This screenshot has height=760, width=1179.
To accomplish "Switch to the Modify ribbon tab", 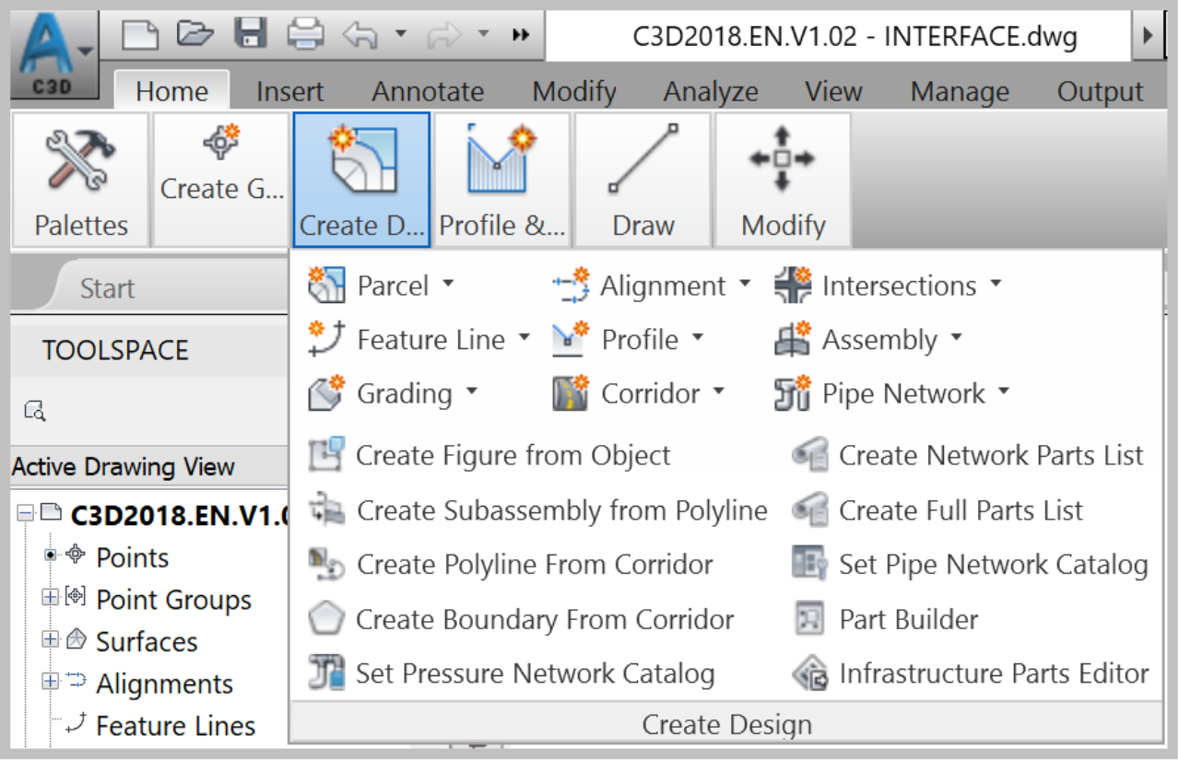I will pyautogui.click(x=574, y=91).
